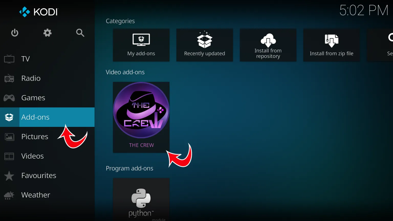Open the My add-ons category
The width and height of the screenshot is (393, 221).
coord(141,45)
